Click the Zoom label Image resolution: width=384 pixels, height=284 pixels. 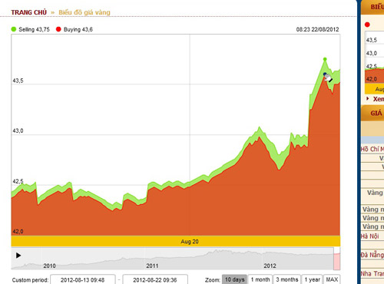tap(213, 280)
